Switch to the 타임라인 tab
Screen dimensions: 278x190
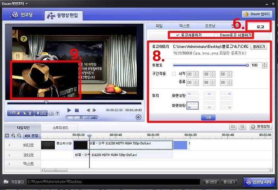[x=23, y=127]
